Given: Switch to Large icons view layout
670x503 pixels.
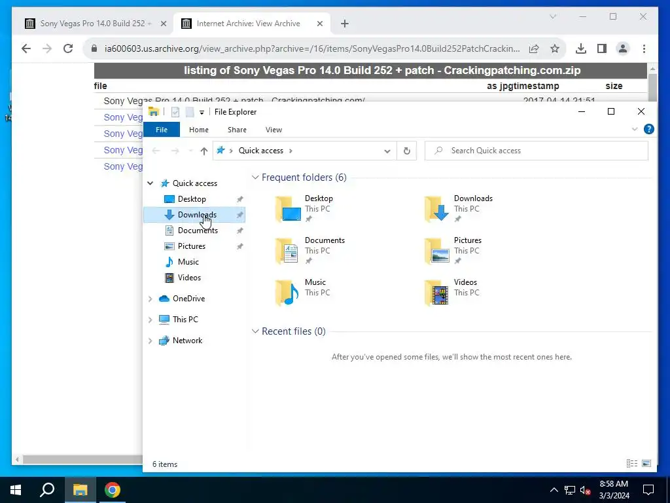Looking at the screenshot, I should 646,464.
